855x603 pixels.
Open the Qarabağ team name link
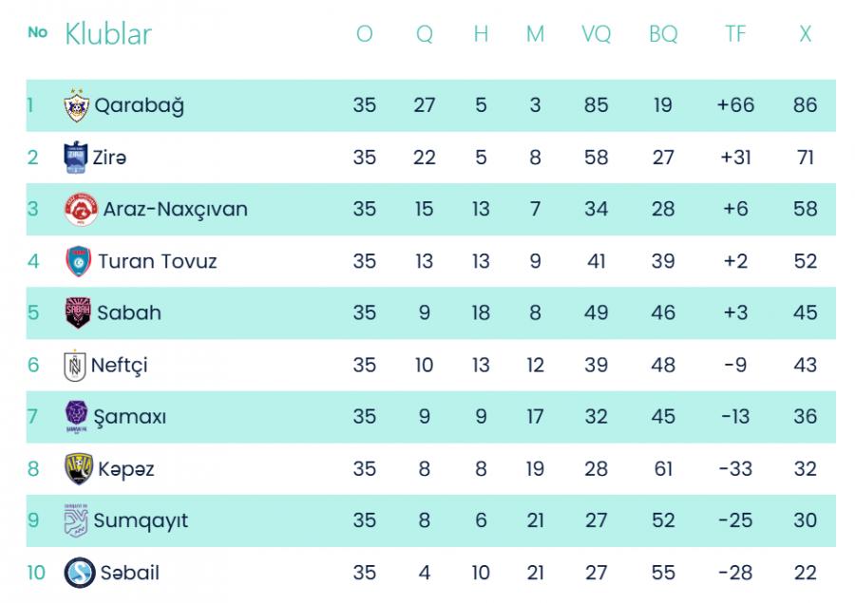tap(139, 105)
